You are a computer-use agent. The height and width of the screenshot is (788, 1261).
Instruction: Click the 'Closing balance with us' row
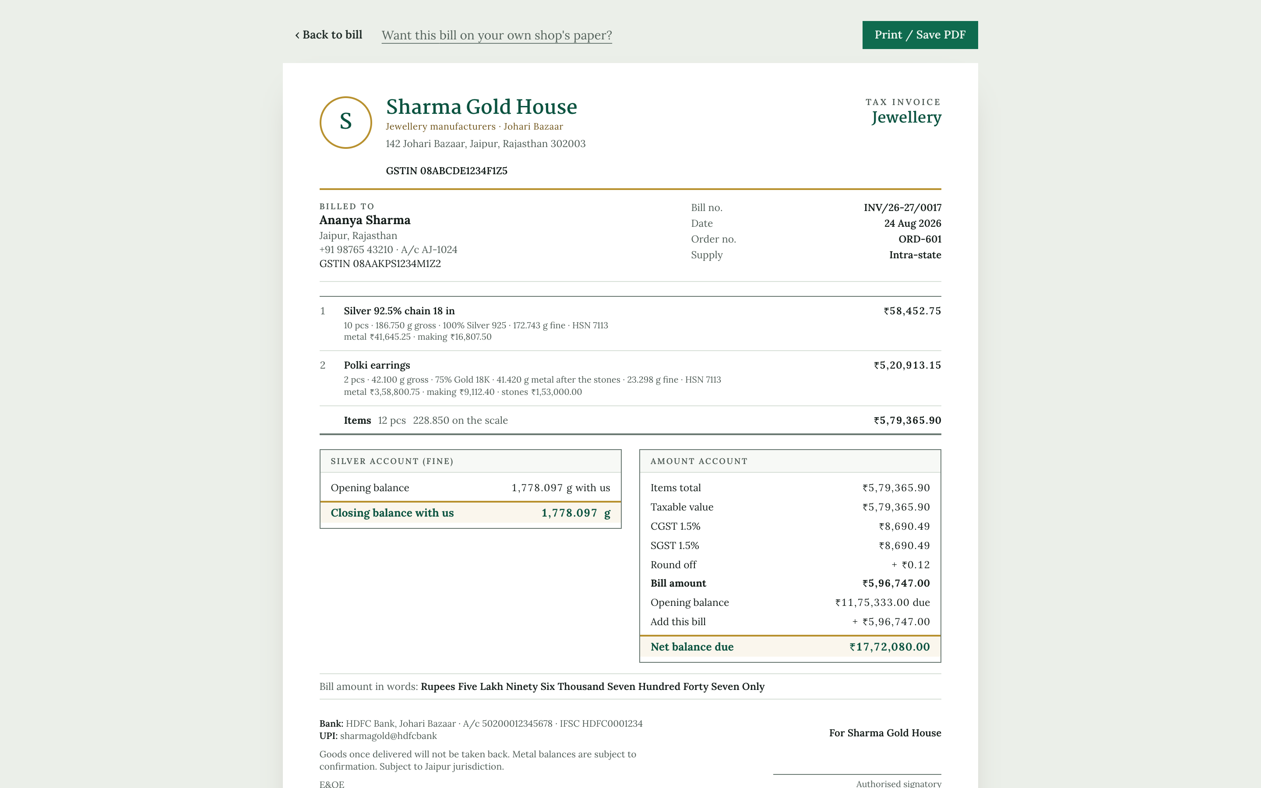pyautogui.click(x=471, y=513)
